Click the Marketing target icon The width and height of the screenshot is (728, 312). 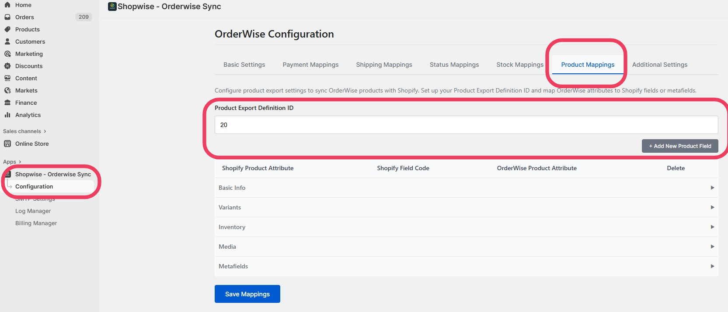tap(7, 54)
